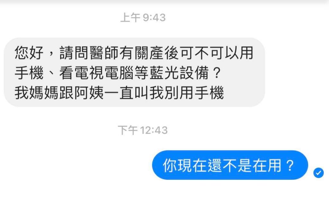
Task: Click the phrase 電視電腦 in second line
Action: tap(104, 73)
